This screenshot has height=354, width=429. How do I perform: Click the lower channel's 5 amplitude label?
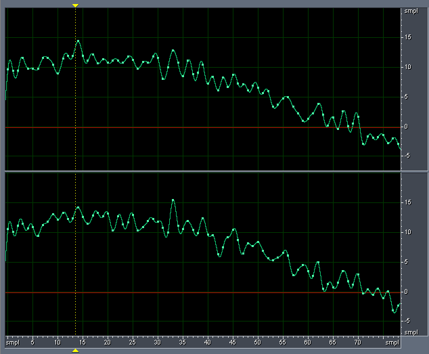[x=406, y=262]
